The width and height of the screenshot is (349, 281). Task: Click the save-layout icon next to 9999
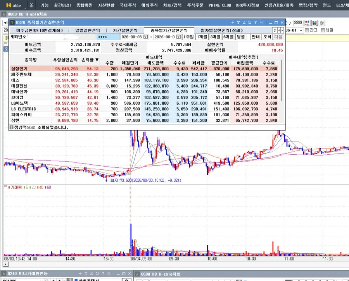(x=314, y=23)
